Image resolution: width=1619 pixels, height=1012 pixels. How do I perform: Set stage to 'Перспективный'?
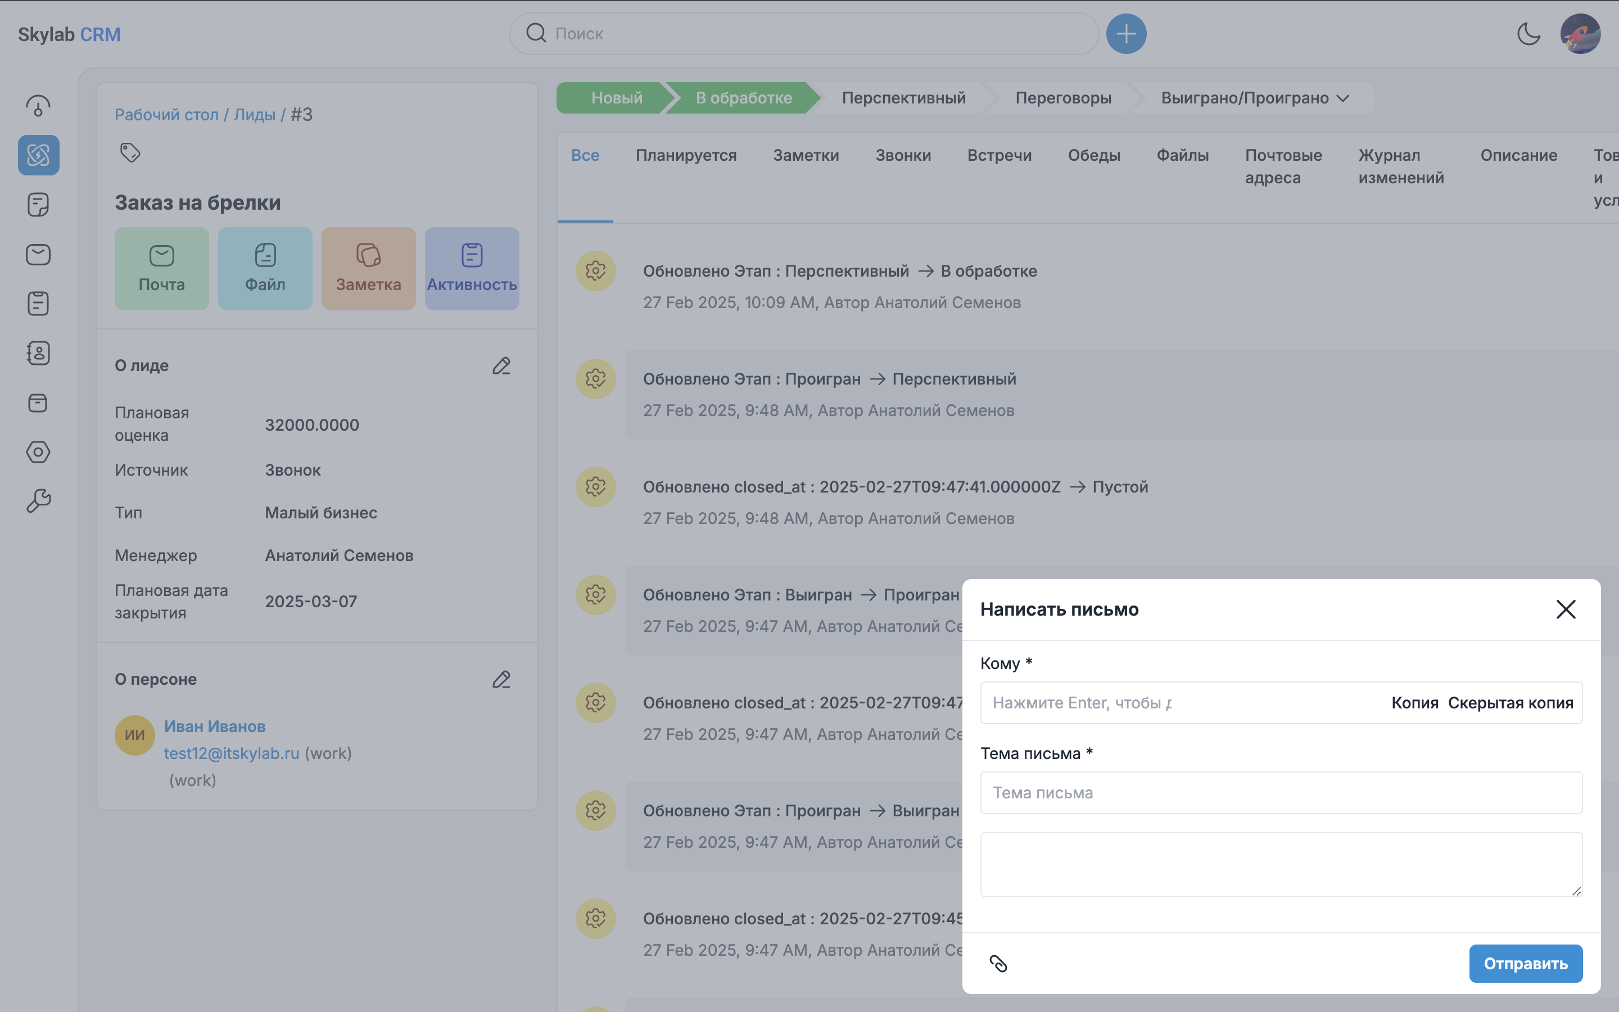coord(903,98)
